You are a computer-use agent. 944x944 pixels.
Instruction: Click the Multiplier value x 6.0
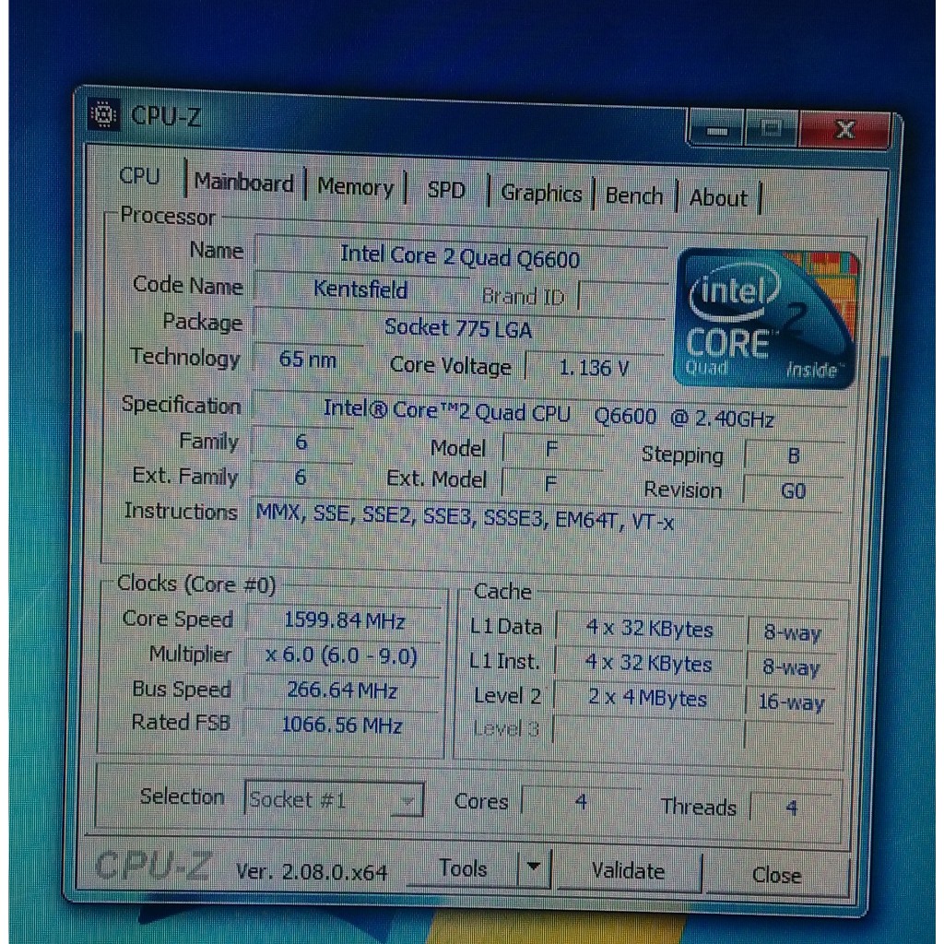[x=341, y=655]
